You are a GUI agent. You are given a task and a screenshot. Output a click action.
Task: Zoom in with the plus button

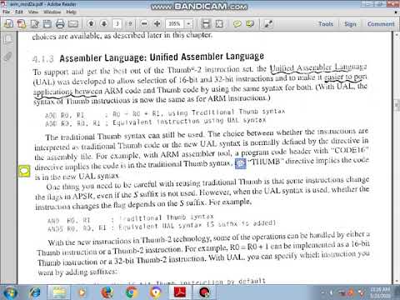(157, 23)
